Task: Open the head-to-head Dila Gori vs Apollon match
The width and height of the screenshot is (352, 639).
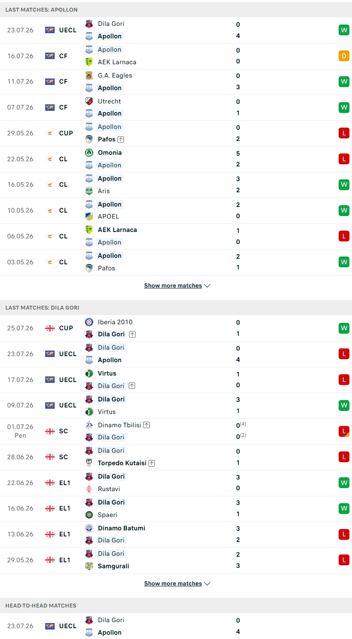Action: click(x=176, y=626)
